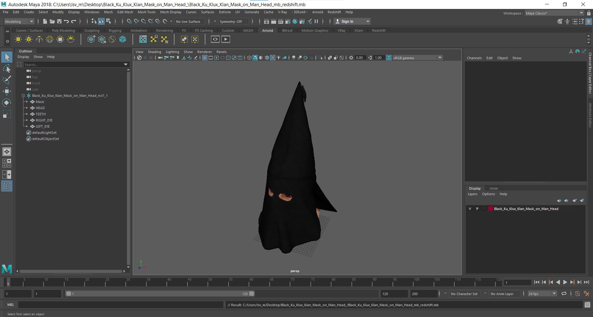This screenshot has height=317, width=593.
Task: Toggle layer playback P box
Action: [x=477, y=209]
